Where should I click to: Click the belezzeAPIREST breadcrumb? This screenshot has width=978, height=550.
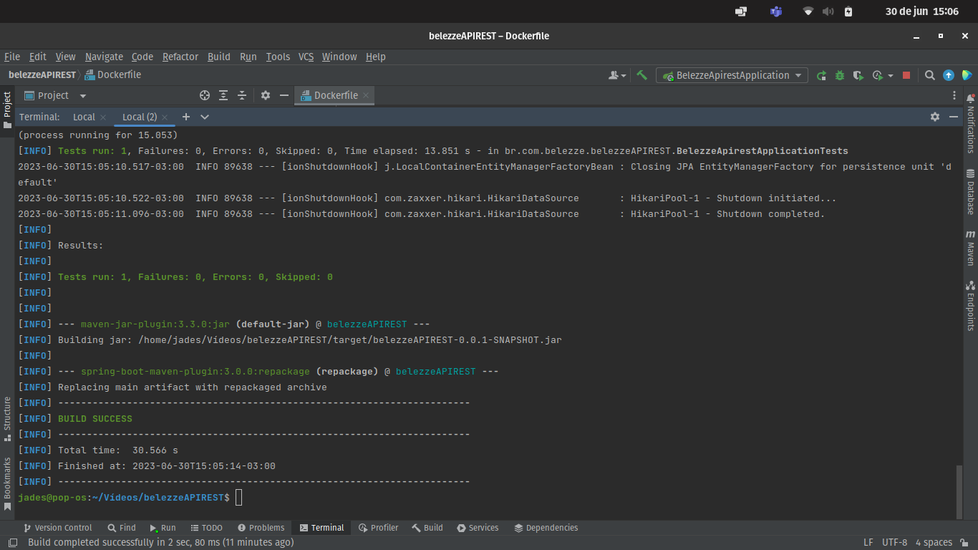coord(42,74)
